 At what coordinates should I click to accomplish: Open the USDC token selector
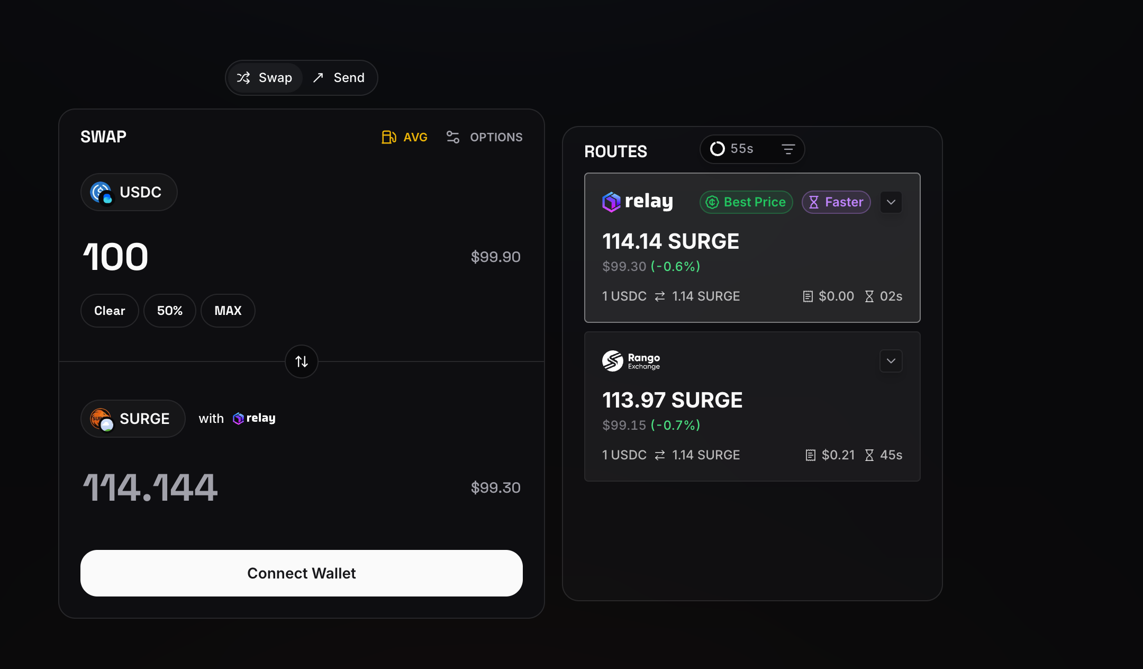pos(129,192)
